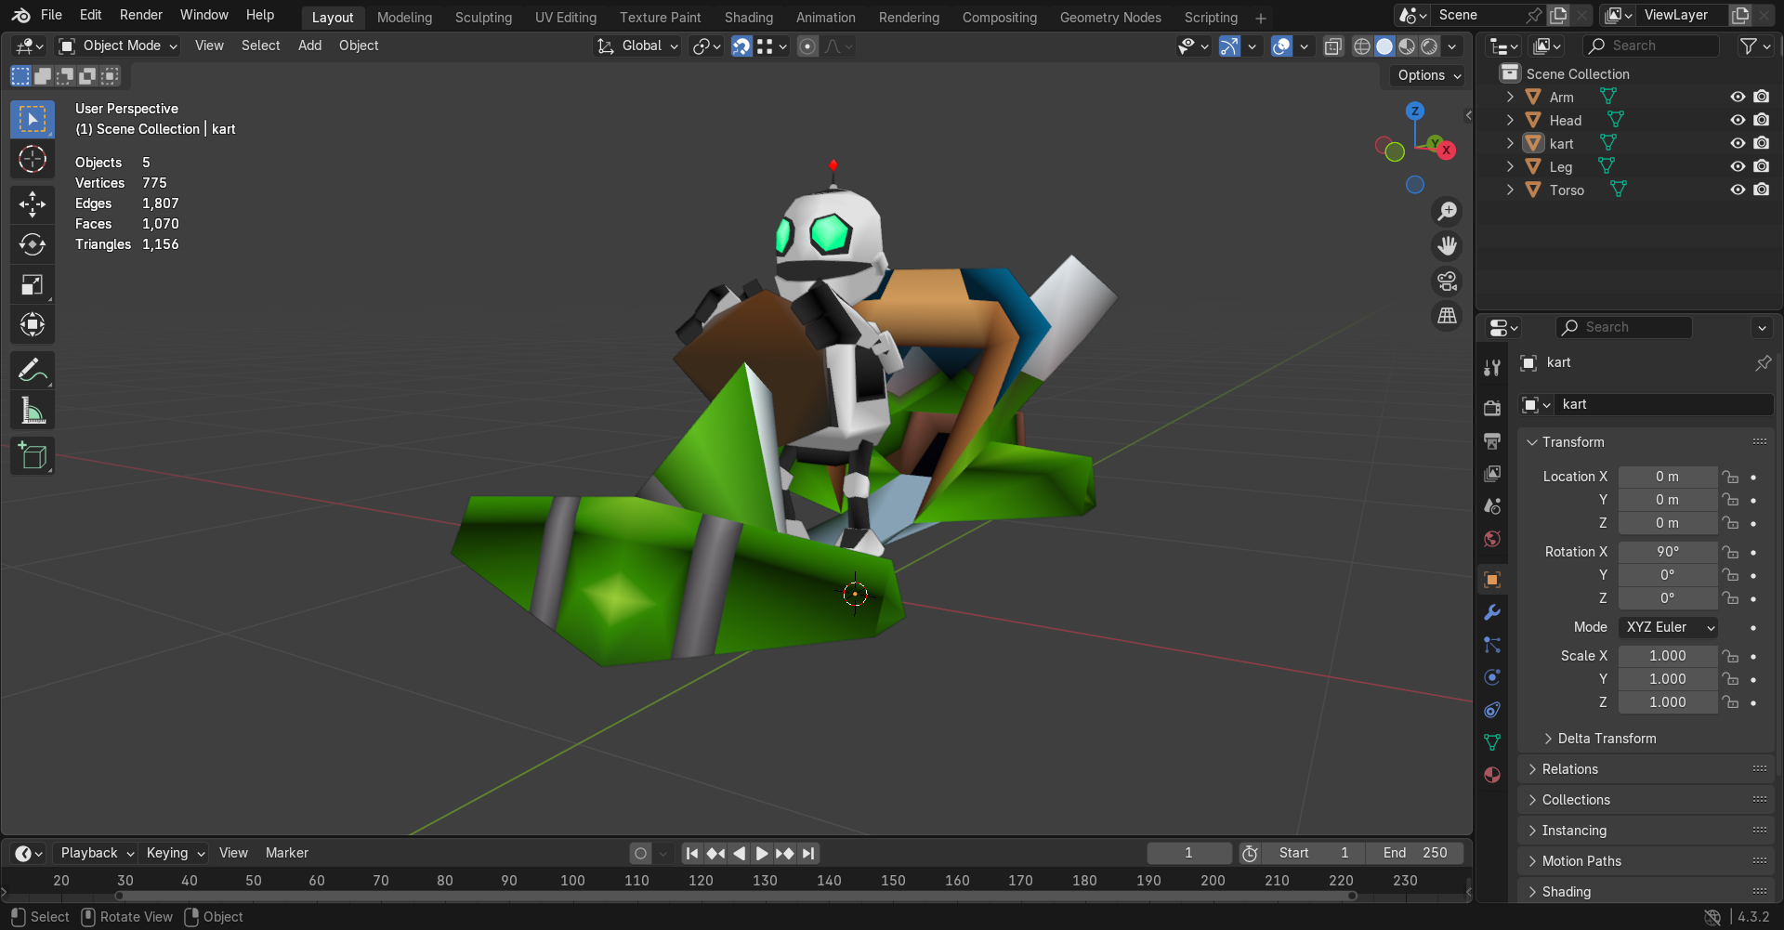
Task: Open the XYZ Euler rotation mode dropdown
Action: pos(1668,627)
